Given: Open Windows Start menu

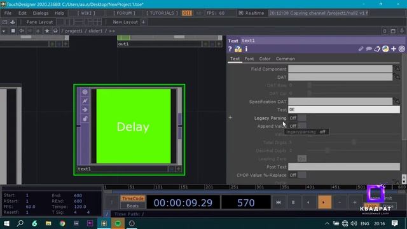Looking at the screenshot, I should 6,223.
